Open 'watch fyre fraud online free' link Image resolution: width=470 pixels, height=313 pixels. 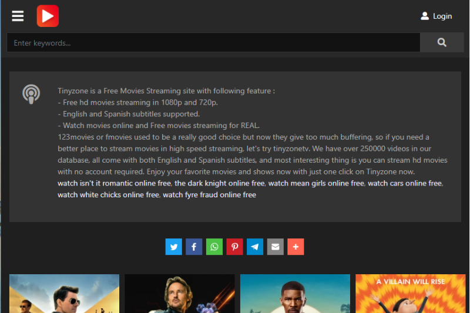pyautogui.click(x=209, y=195)
